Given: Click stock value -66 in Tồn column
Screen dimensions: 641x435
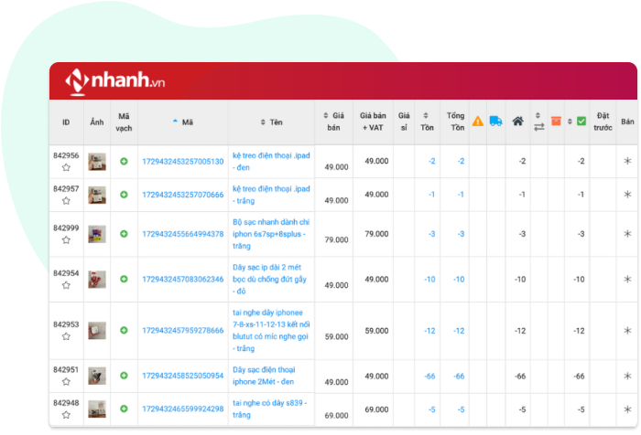Looking at the screenshot, I should pyautogui.click(x=429, y=377).
